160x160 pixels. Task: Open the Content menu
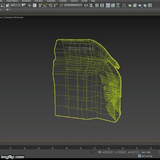click(74, 1)
